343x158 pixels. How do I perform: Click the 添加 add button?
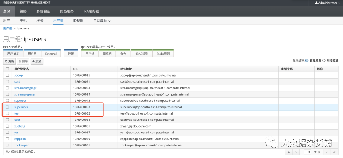pyautogui.click(x=37, y=61)
